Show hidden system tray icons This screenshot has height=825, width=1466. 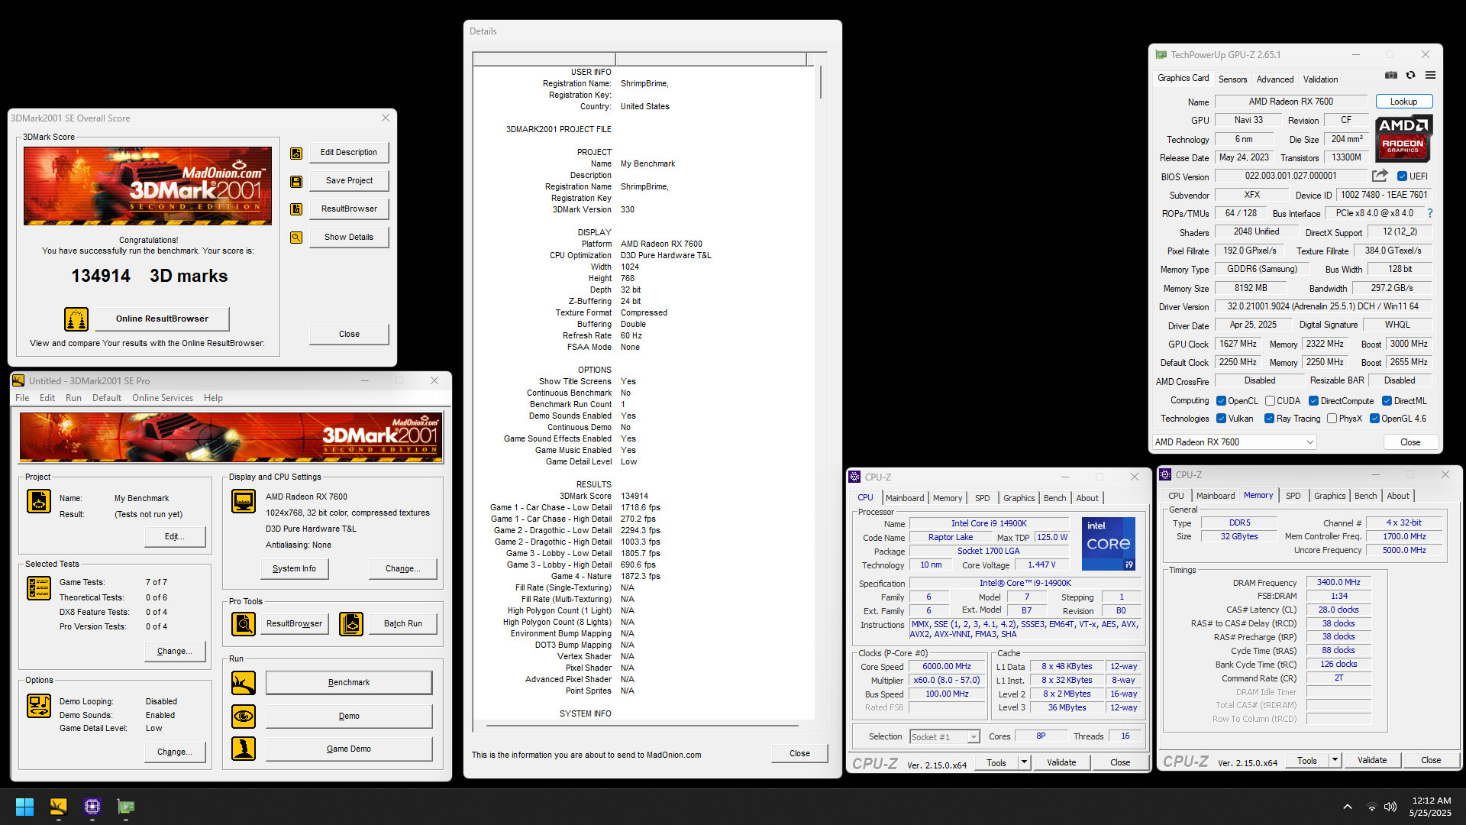coord(1348,807)
